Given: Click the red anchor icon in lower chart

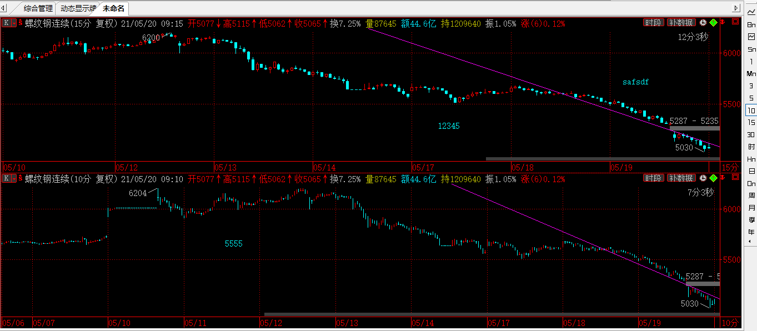Looking at the screenshot, I should click(x=723, y=178).
